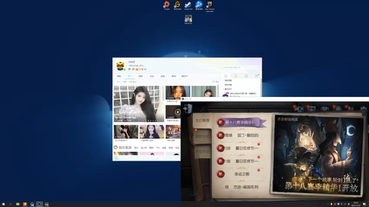Switch to the 娱乐 tab in YY
The width and height of the screenshot is (369, 207).
(x=141, y=76)
